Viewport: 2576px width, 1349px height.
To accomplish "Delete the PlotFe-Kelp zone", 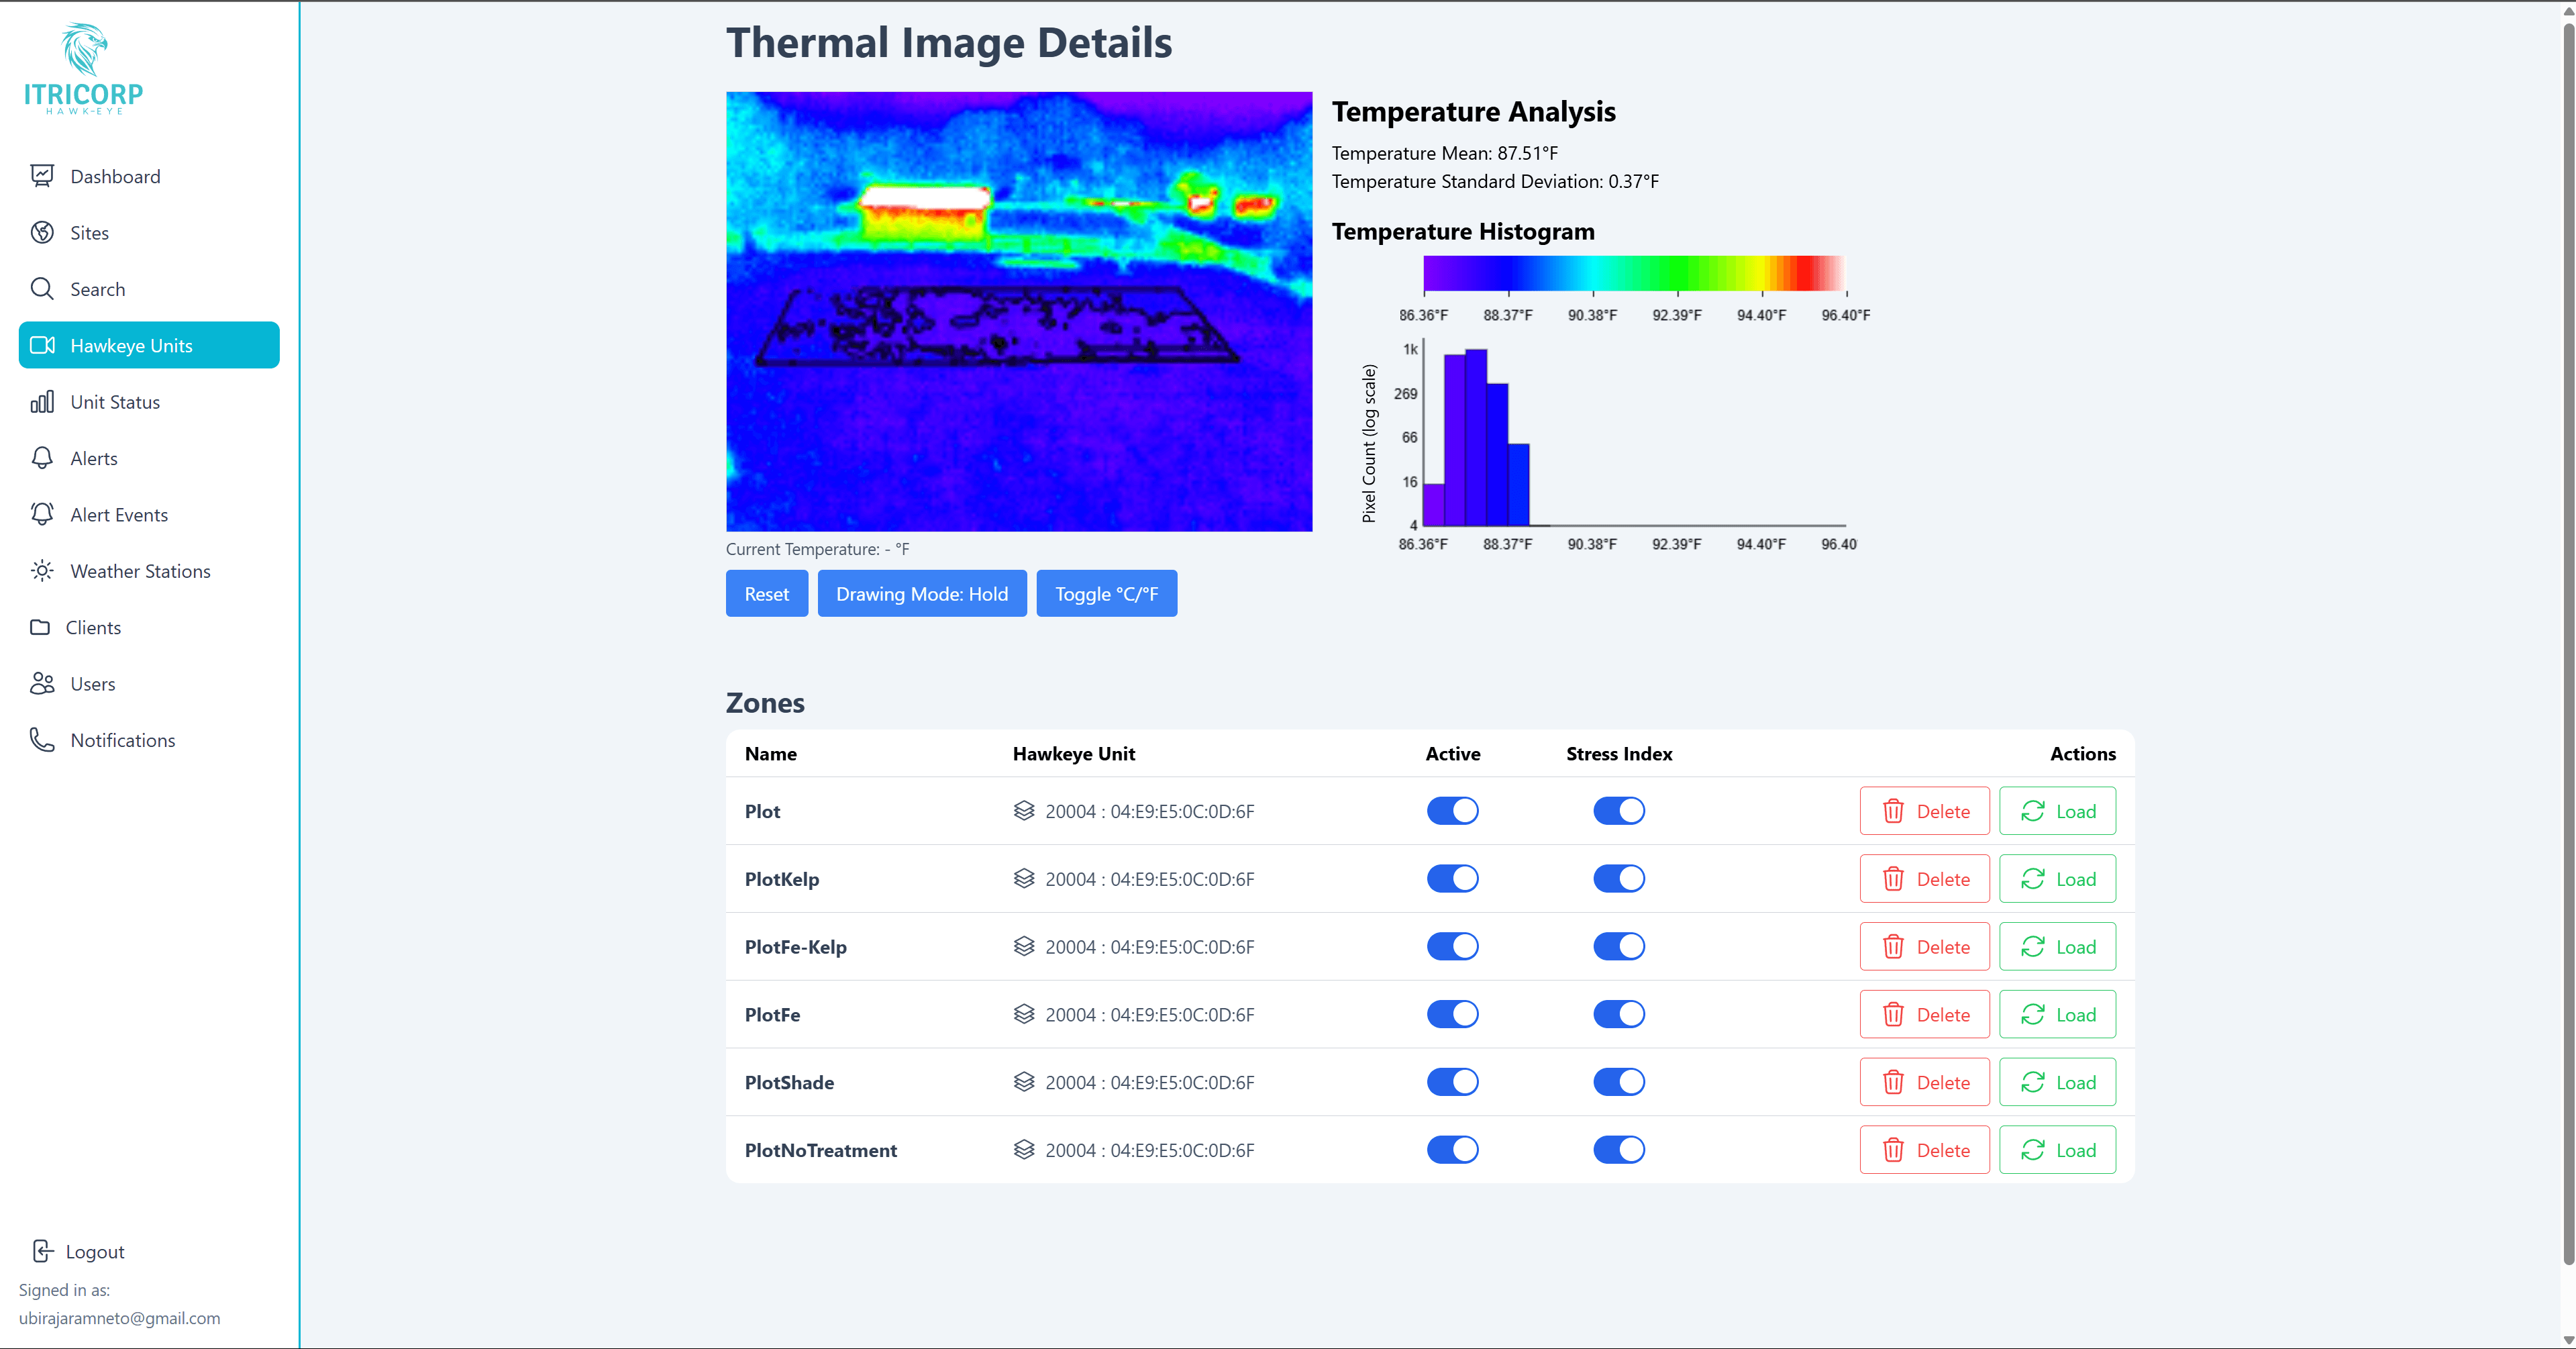I will coord(1924,947).
